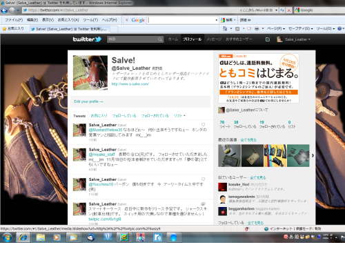Image resolution: width=345 pixels, height=276 pixels.
Task: Click tomoganeakmts avatar in similar users
Action: tap(222, 199)
